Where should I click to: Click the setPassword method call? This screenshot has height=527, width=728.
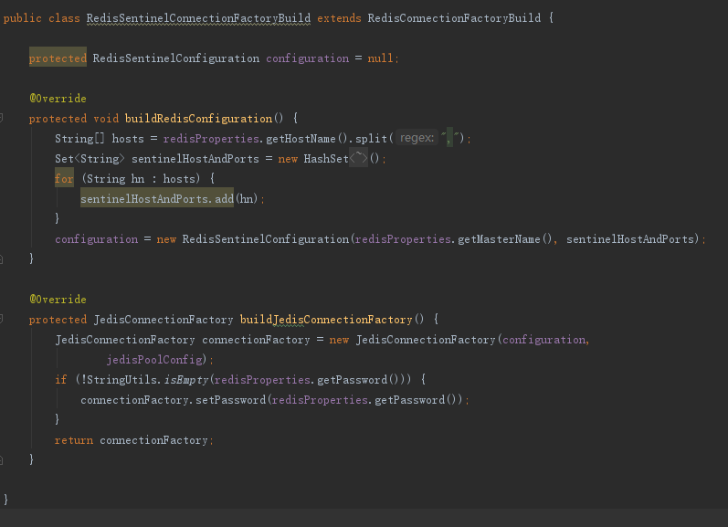click(x=230, y=400)
